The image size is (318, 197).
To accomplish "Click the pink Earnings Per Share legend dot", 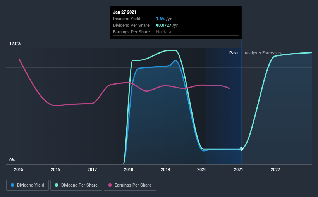I will 110,185.
